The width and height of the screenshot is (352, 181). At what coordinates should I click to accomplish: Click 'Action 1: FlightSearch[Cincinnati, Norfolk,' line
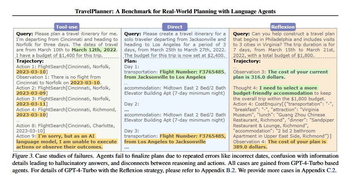tap(63, 67)
